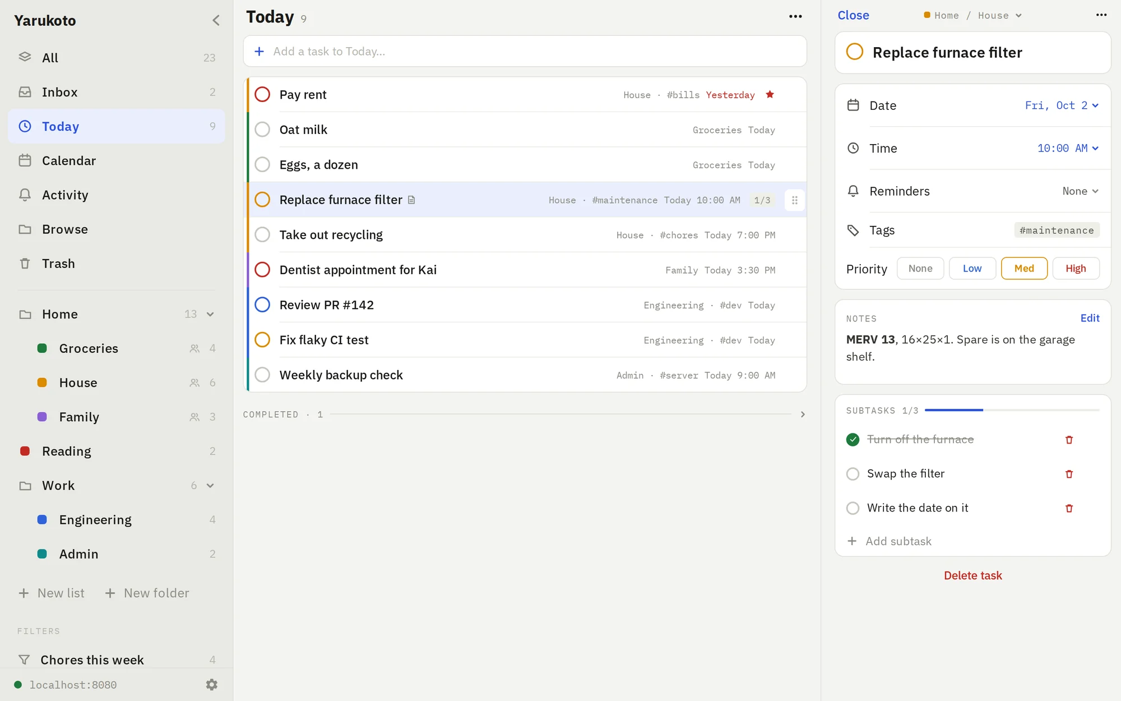The width and height of the screenshot is (1121, 701).
Task: Open the Trash view
Action: [x=117, y=264]
